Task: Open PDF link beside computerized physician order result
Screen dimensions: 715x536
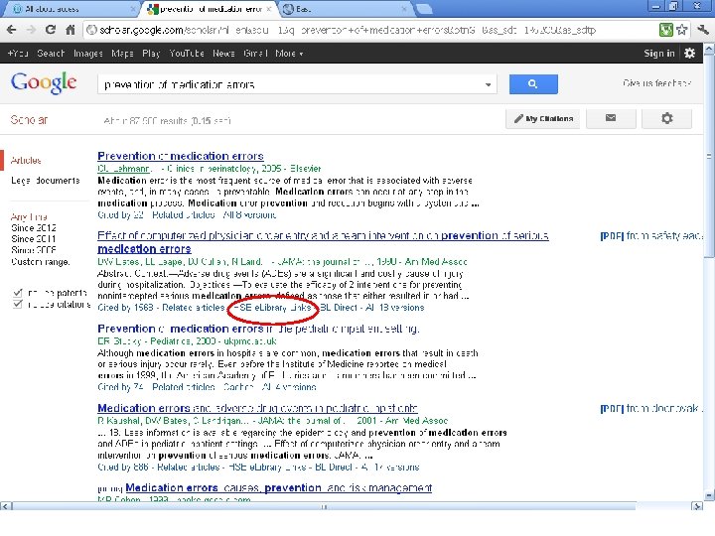Action: (651, 235)
